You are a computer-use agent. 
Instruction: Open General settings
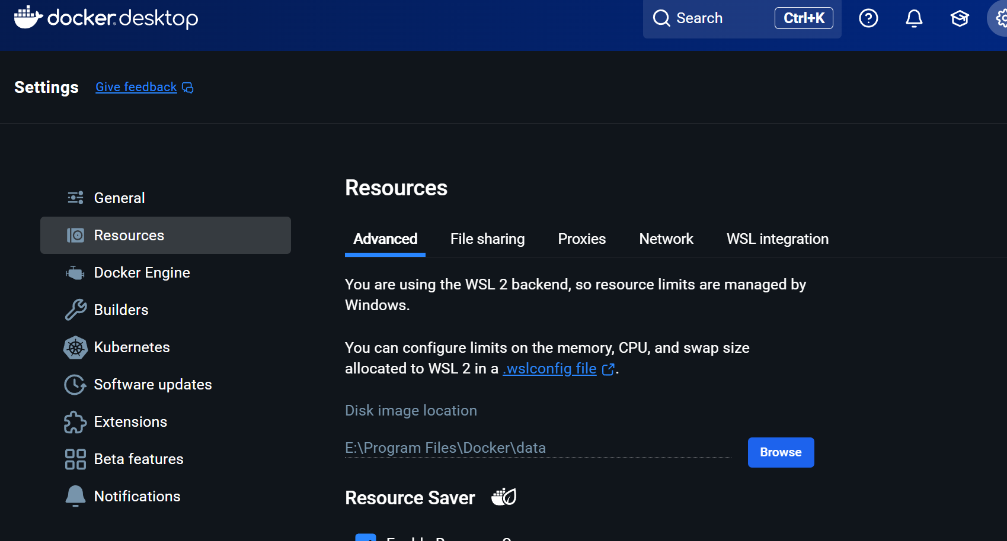(165, 198)
